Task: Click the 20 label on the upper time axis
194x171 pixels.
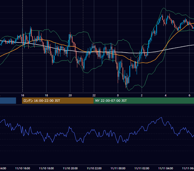Action: coord(70,95)
